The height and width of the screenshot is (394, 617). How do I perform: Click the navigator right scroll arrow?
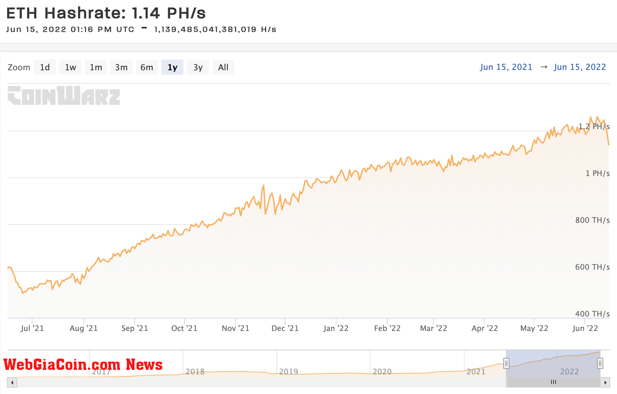coord(605,382)
